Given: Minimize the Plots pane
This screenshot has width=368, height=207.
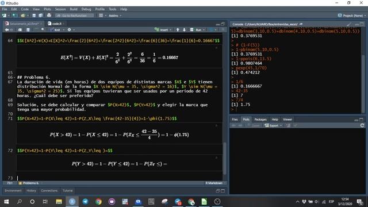Looking at the screenshot, I should pos(356,120).
